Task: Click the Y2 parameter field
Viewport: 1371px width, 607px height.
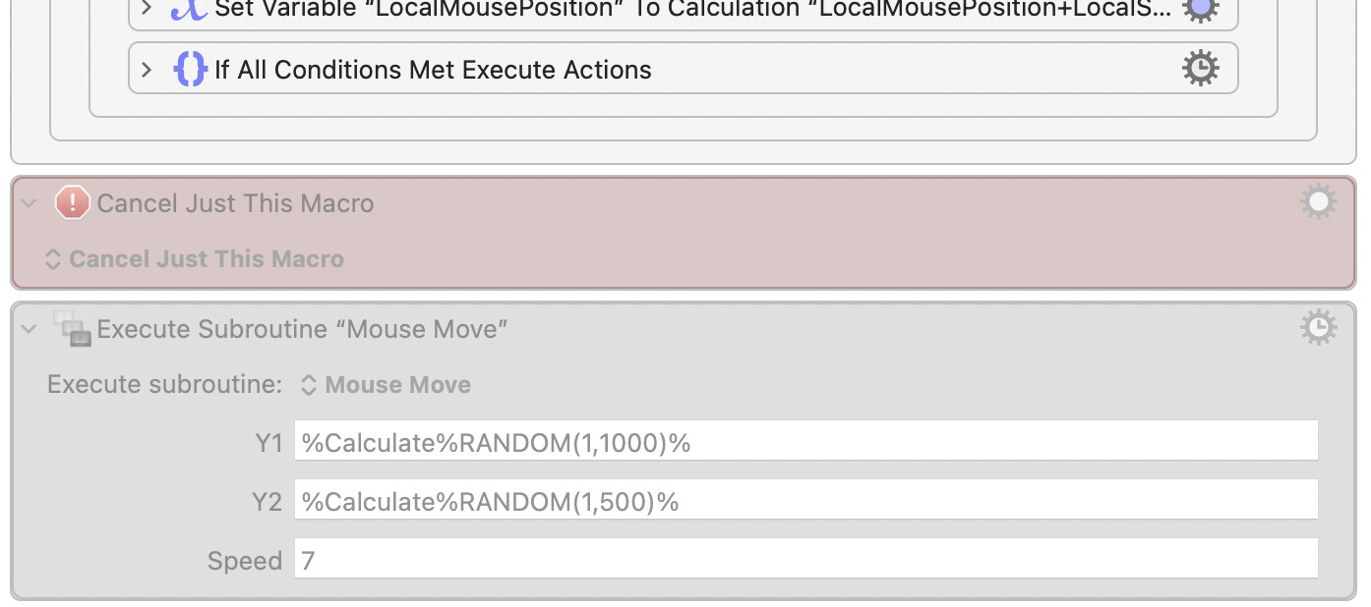Action: click(x=805, y=501)
